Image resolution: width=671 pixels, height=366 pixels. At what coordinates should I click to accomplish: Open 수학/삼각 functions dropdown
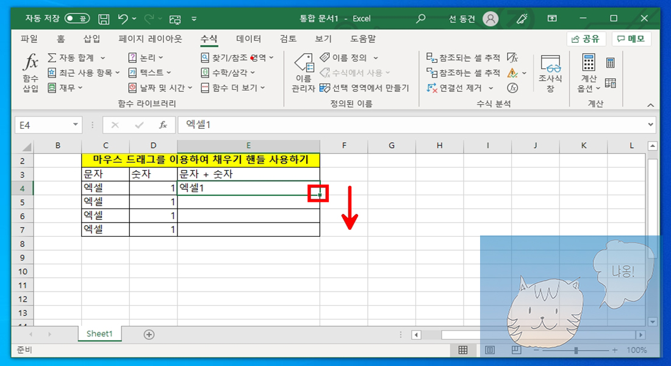(228, 73)
